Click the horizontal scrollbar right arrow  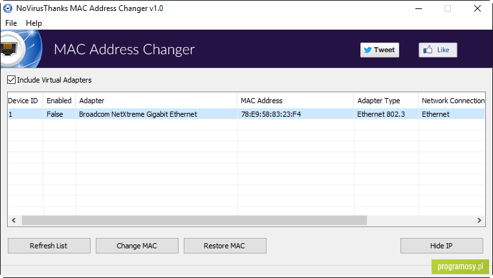point(479,221)
